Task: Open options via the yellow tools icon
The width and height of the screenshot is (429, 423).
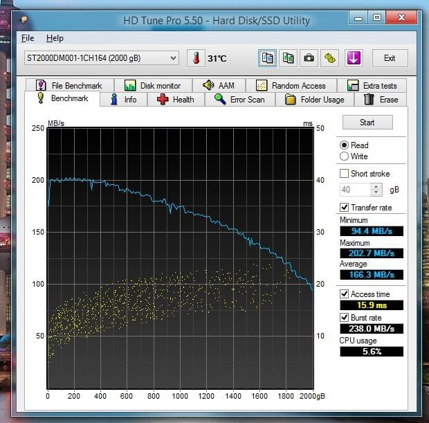Action: [x=331, y=58]
